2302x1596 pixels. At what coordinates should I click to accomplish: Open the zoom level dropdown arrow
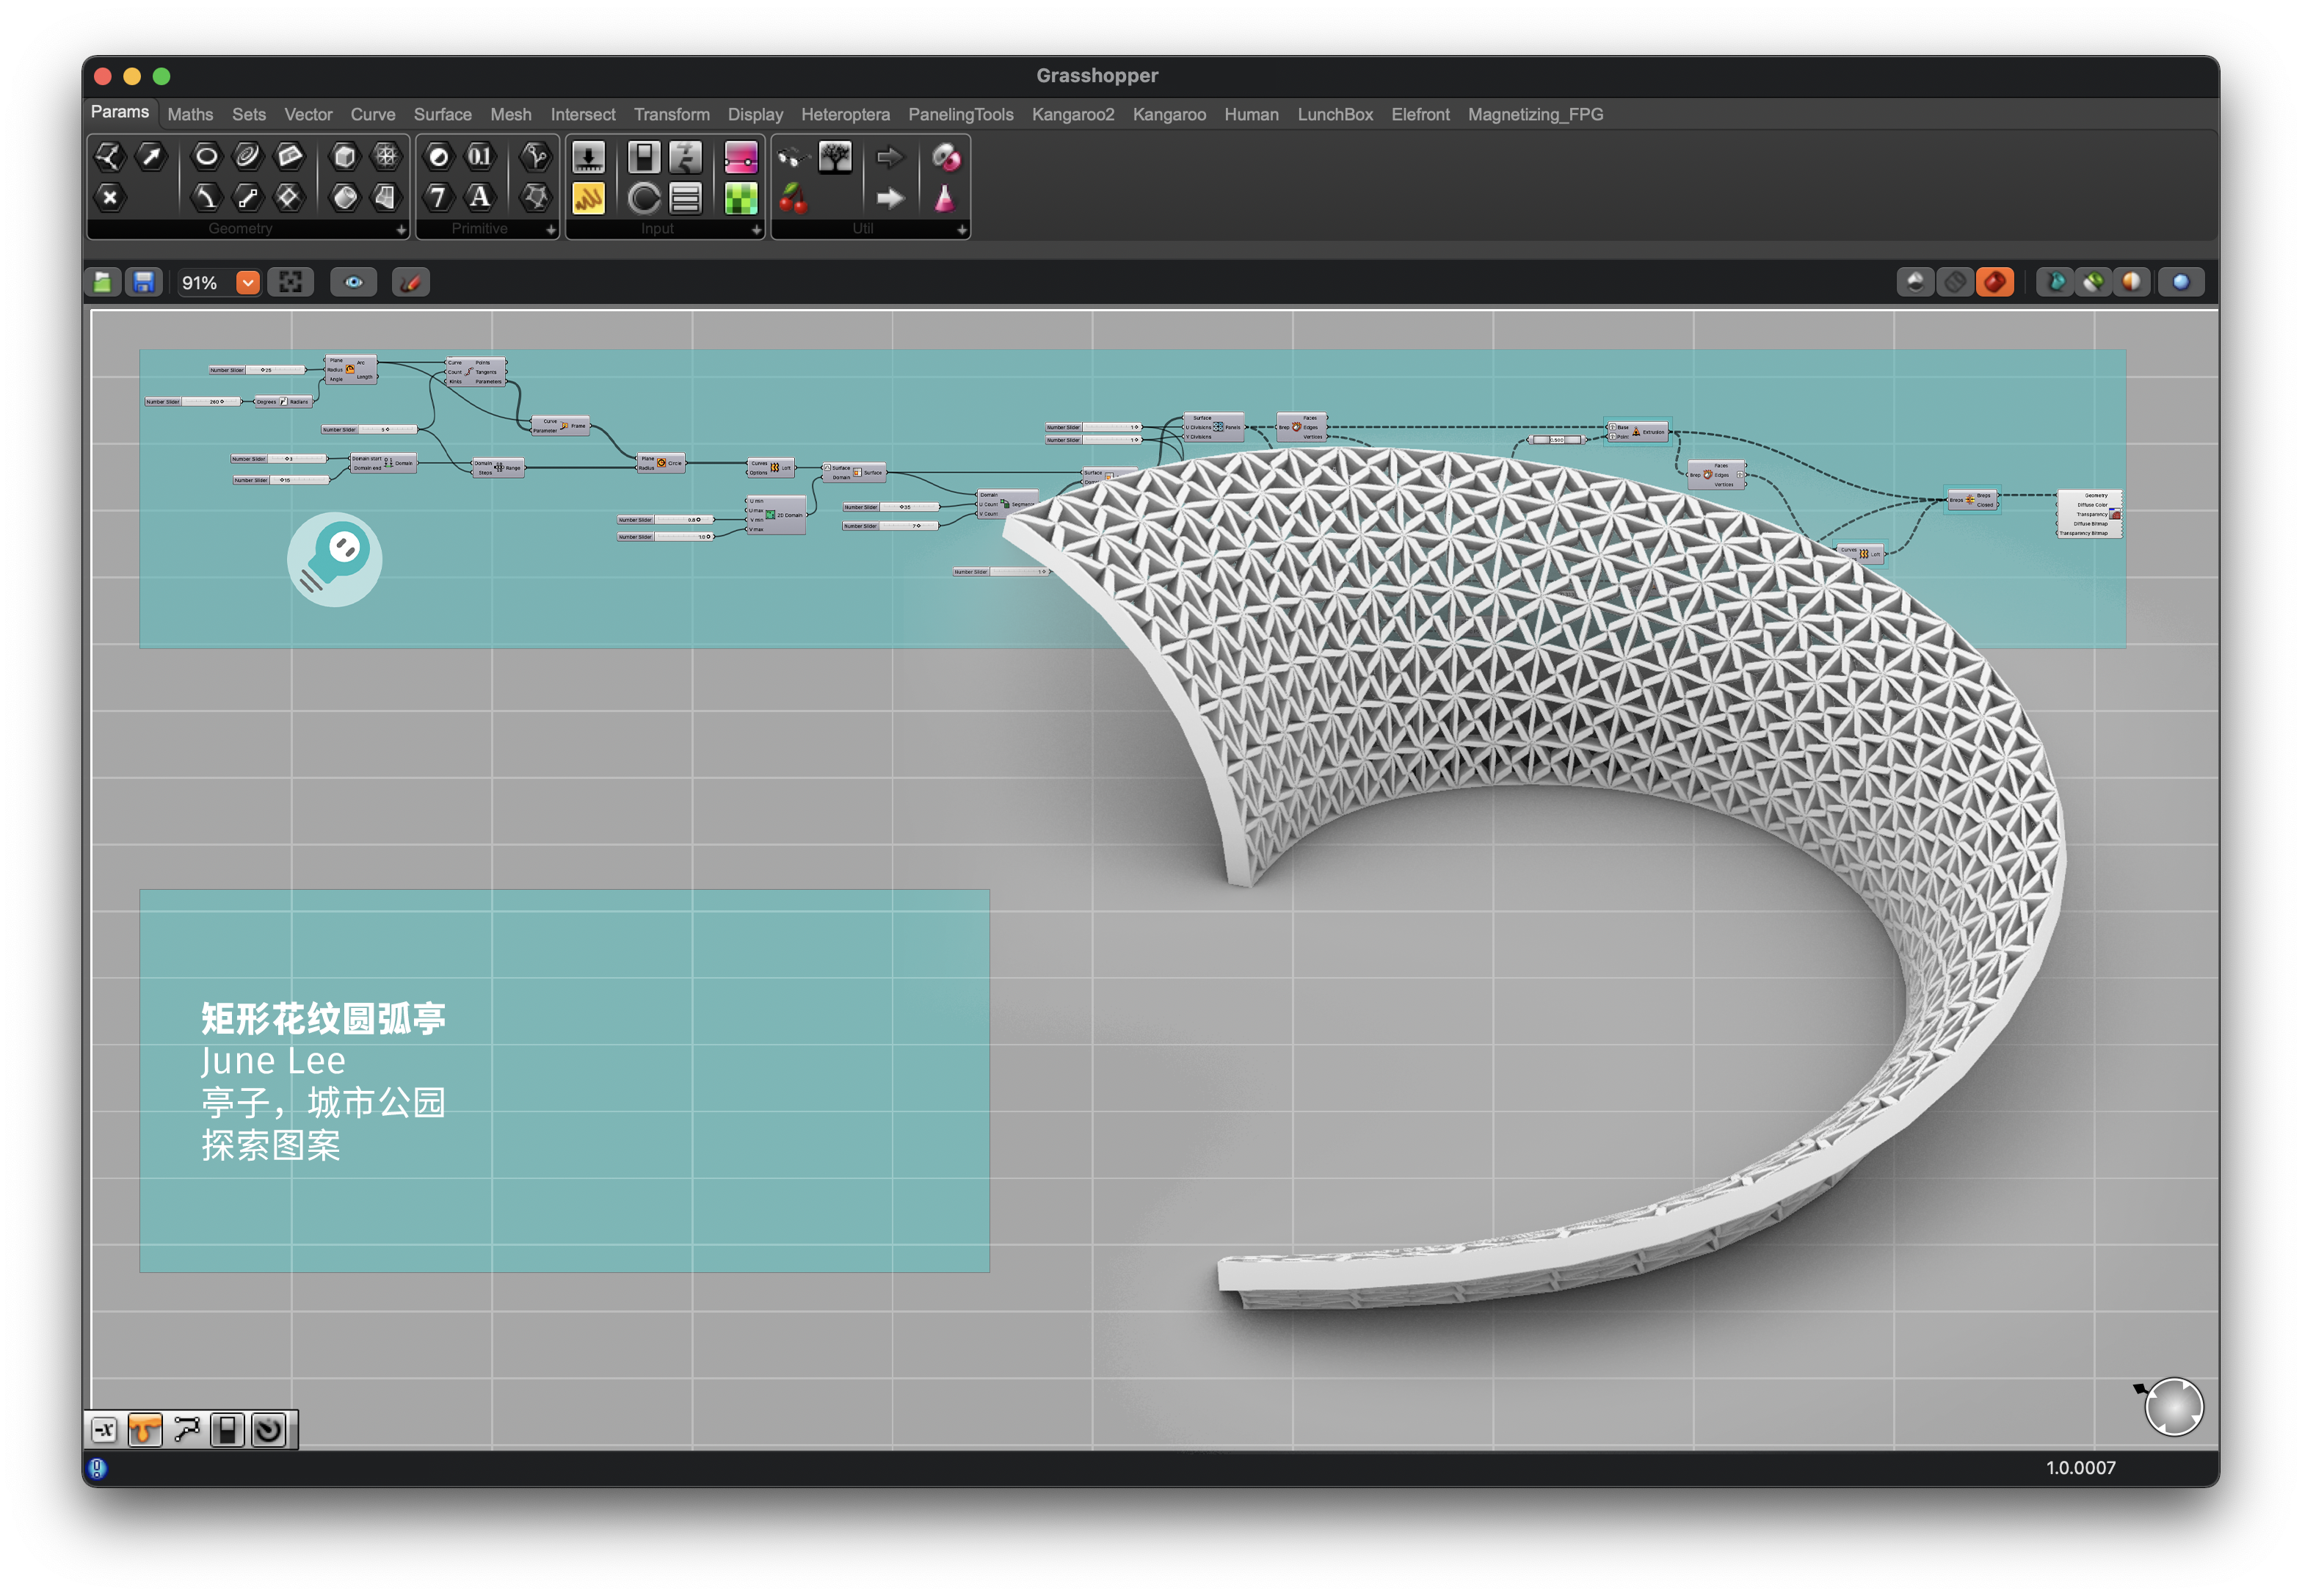[248, 283]
